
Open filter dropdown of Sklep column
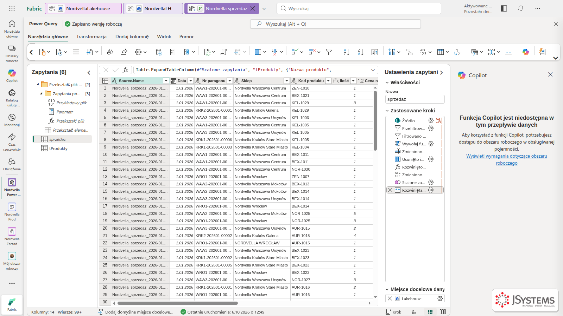tap(287, 81)
